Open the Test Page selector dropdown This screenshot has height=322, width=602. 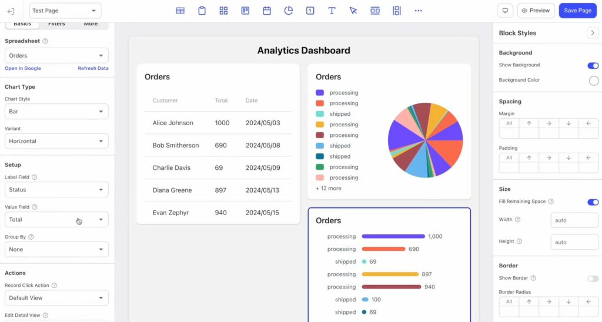click(x=65, y=11)
